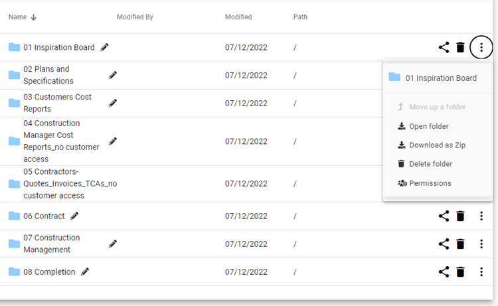This screenshot has width=498, height=306.
Task: Click edit pencil for 03 Customers Cost Reports
Action: pyautogui.click(x=113, y=103)
